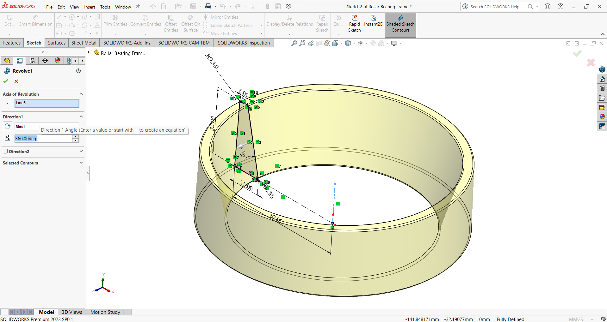
Task: Click the Line6 axis selection box
Action: point(47,103)
